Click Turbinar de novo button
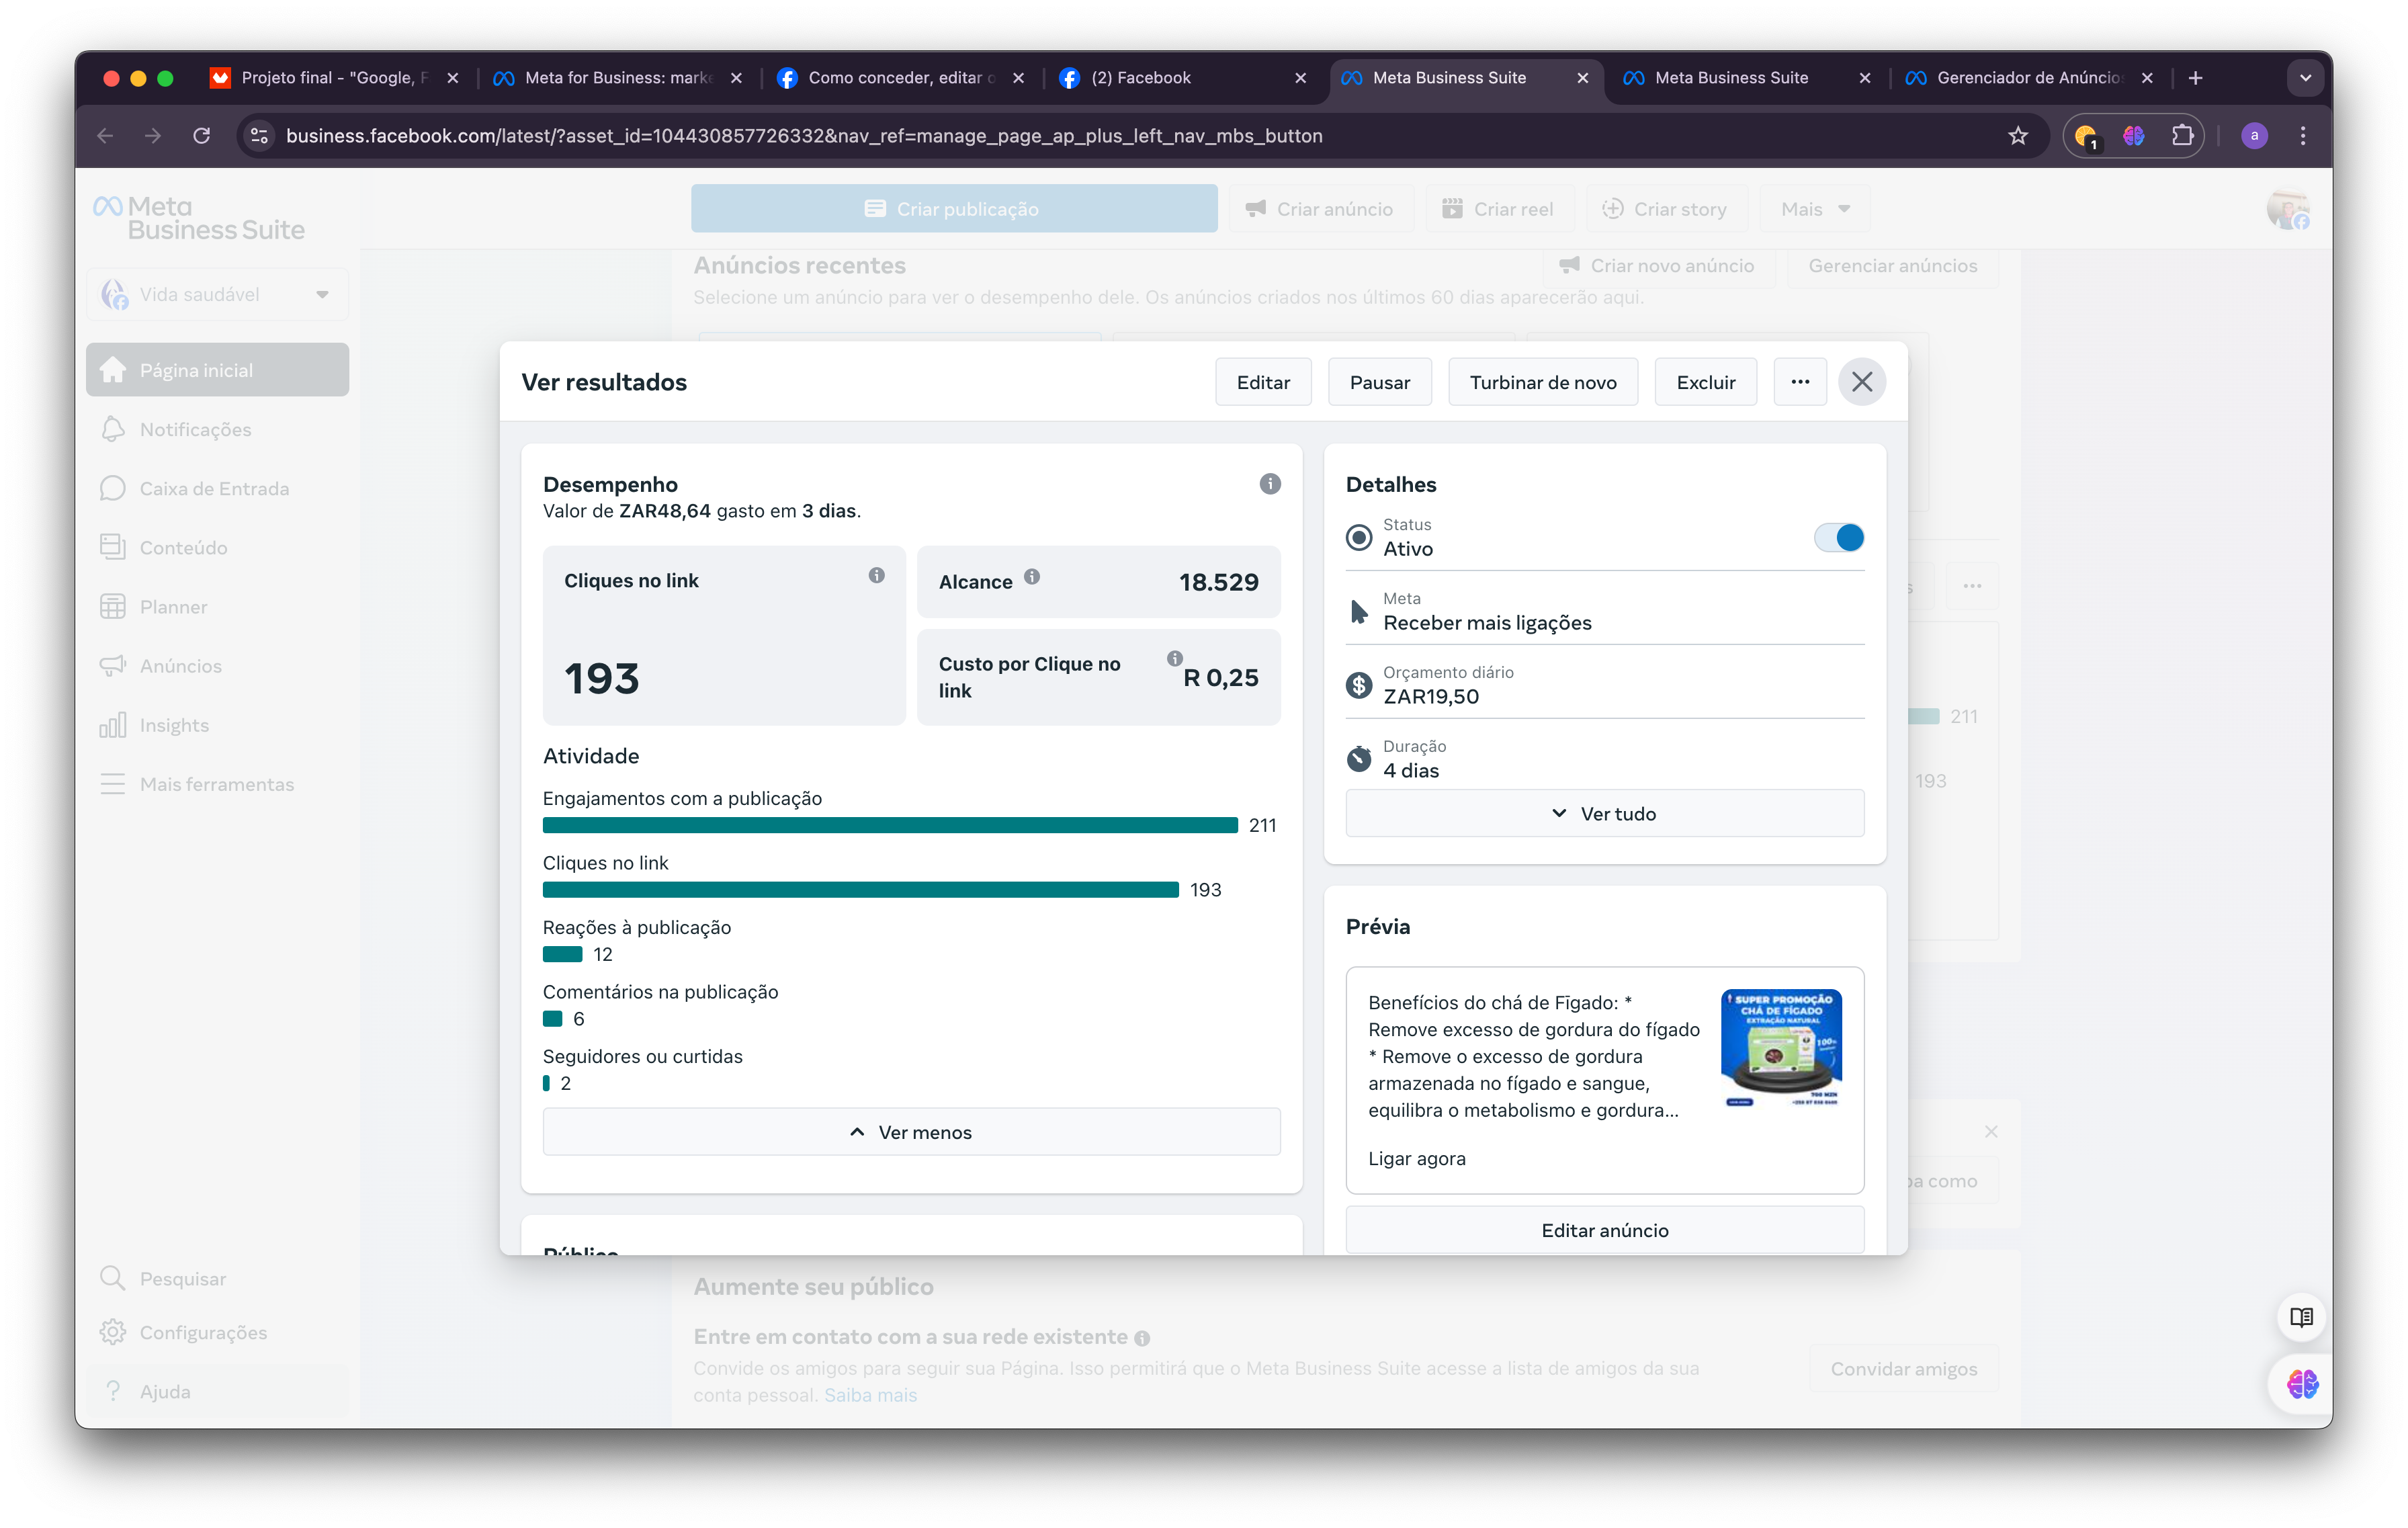The image size is (2408, 1528). [1542, 382]
